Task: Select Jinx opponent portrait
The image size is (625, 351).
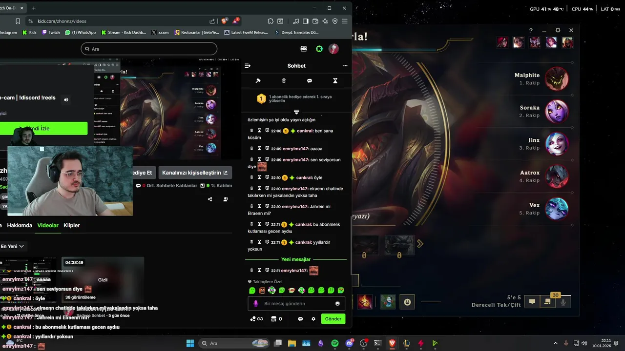Action: pyautogui.click(x=557, y=144)
